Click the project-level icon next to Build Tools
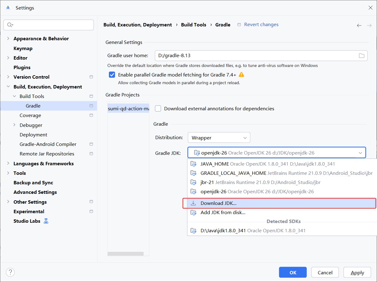The height and width of the screenshot is (282, 377). (x=91, y=96)
